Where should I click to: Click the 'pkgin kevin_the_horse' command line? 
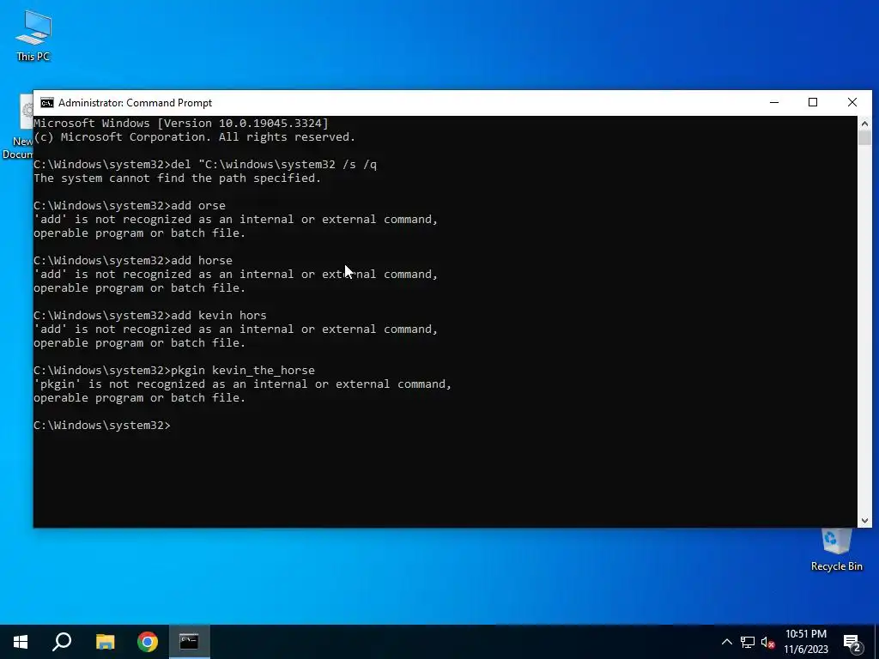(x=174, y=371)
